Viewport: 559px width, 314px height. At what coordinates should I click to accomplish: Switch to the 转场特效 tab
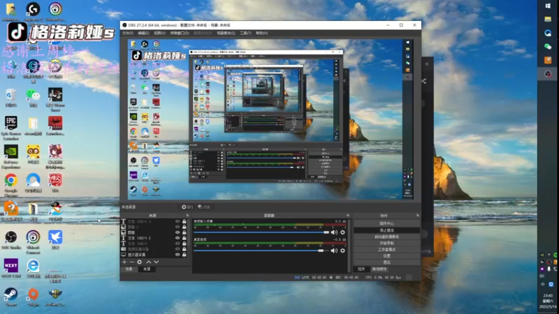[x=379, y=269]
